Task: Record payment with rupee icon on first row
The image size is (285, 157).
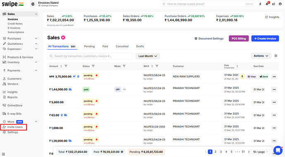Action: [242, 77]
